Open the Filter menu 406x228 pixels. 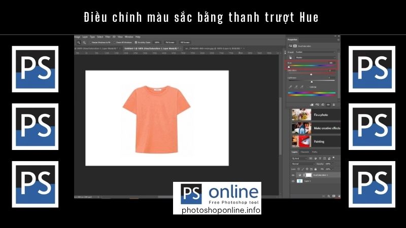click(x=108, y=37)
